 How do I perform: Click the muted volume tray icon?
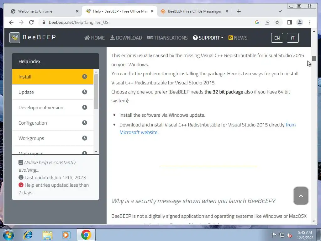pos(289,235)
